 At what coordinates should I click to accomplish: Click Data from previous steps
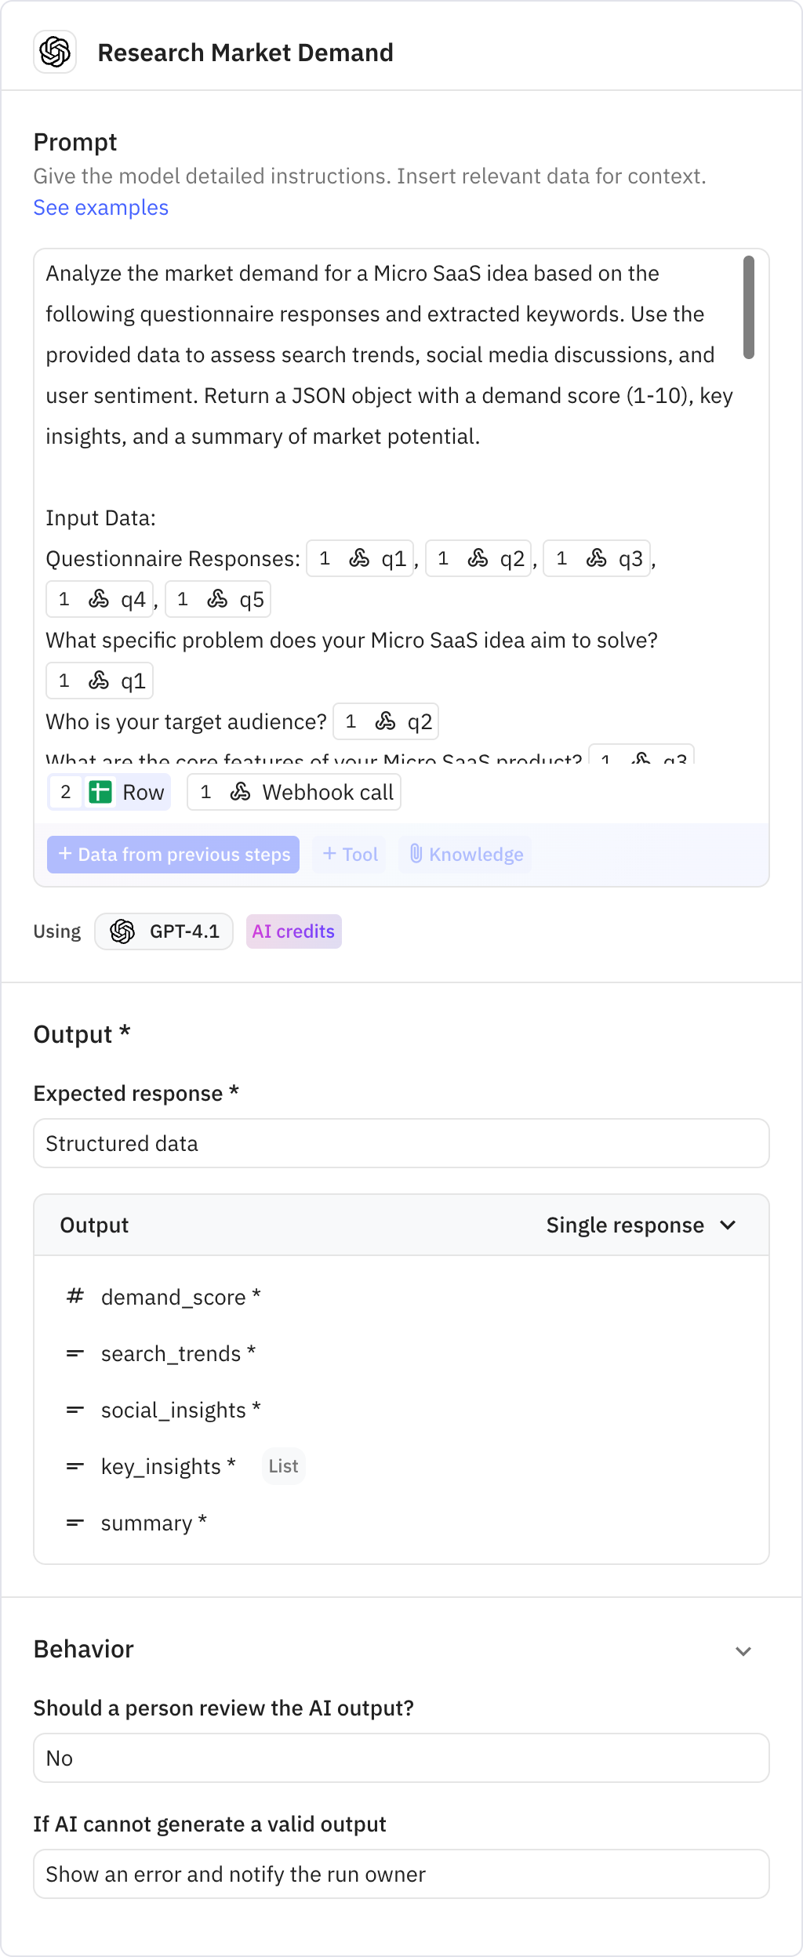pyautogui.click(x=173, y=854)
